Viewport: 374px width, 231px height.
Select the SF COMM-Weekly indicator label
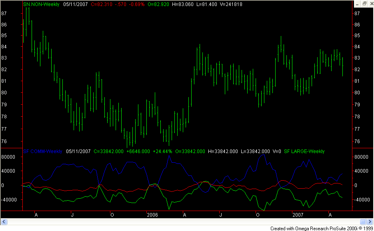(x=43, y=151)
